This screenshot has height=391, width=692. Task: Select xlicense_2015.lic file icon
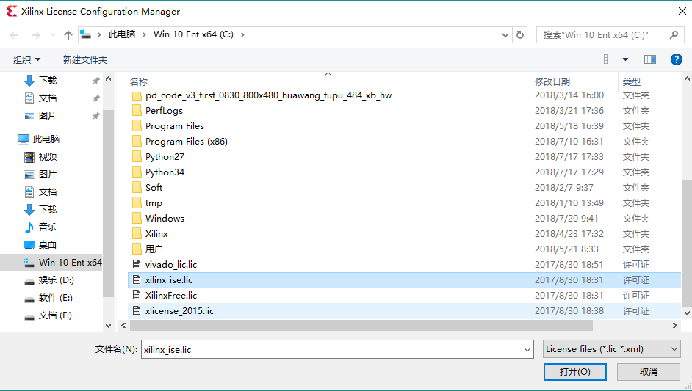pos(137,311)
